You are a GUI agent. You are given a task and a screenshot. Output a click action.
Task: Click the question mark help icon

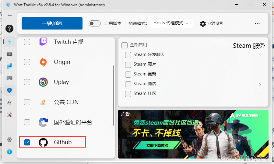pos(9,29)
